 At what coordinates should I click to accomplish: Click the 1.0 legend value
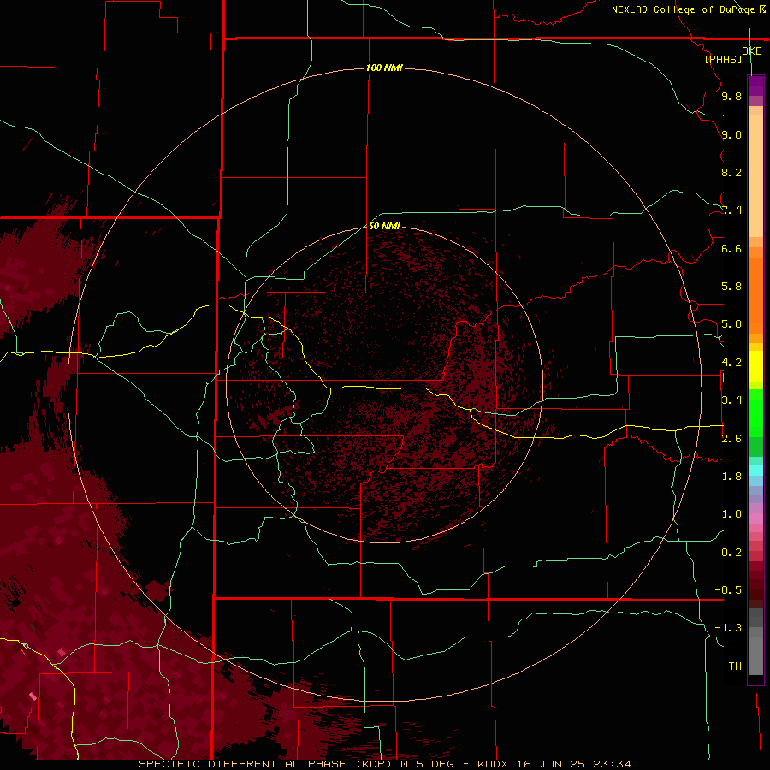pyautogui.click(x=731, y=514)
